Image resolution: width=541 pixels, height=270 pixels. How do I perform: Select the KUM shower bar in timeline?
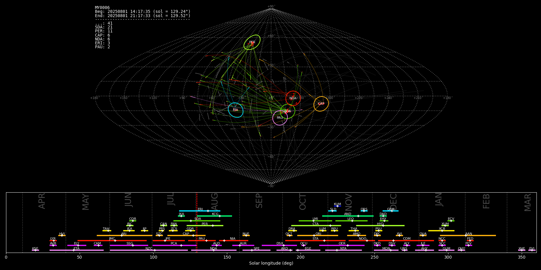coord(338,206)
